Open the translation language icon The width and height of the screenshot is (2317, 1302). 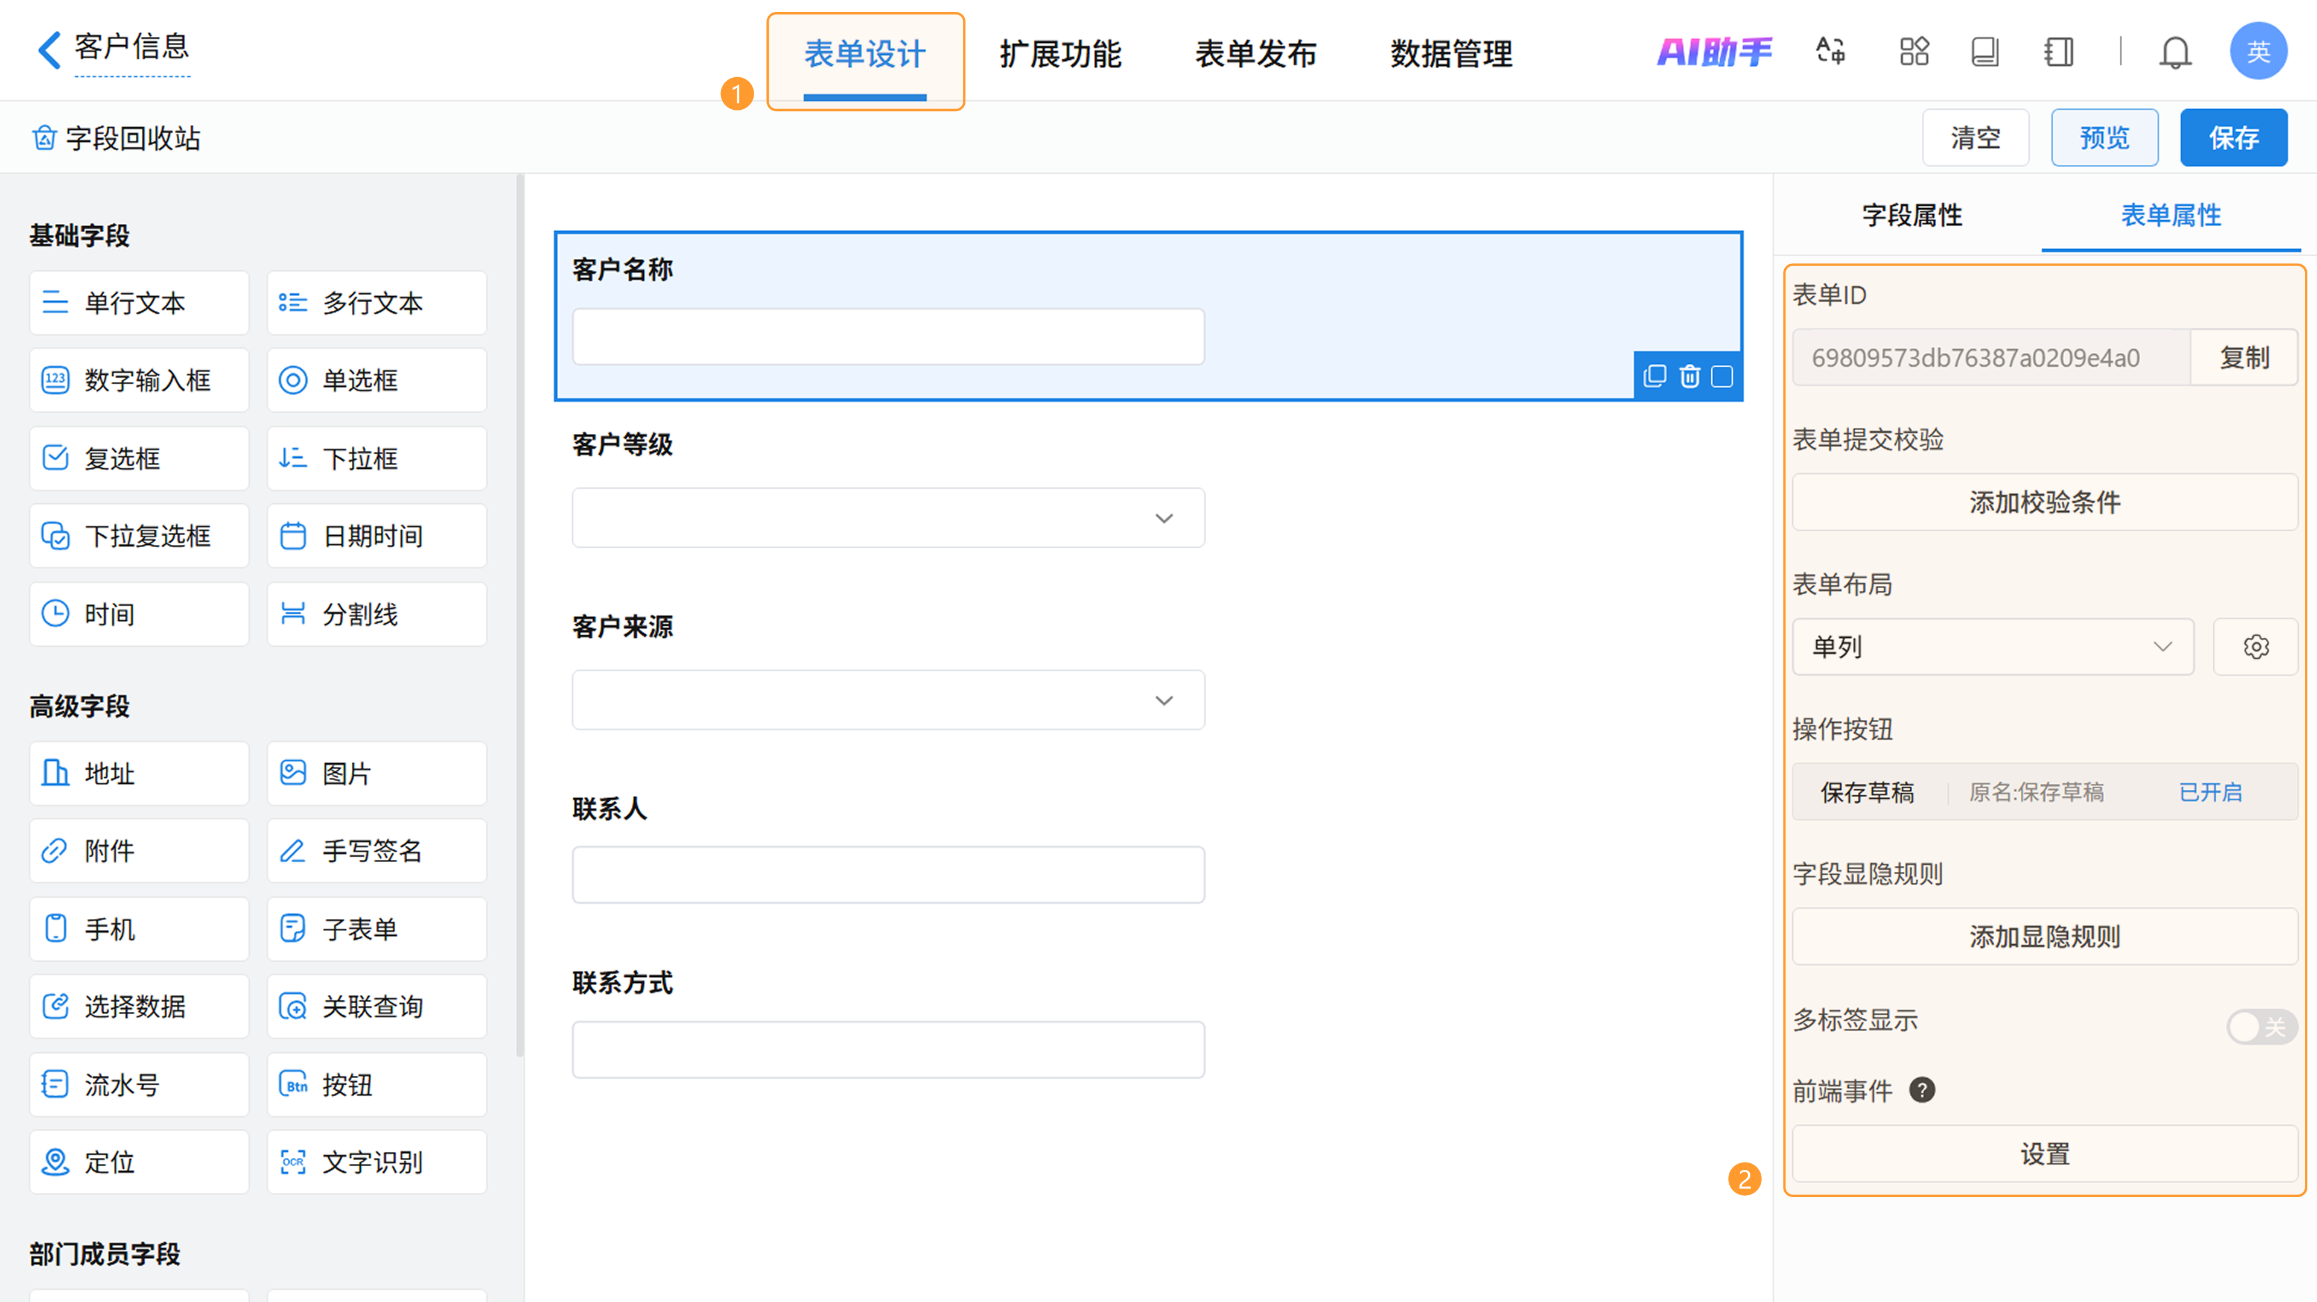1831,51
